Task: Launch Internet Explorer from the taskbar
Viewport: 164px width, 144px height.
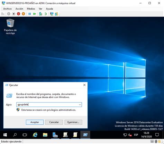Action: [35, 135]
